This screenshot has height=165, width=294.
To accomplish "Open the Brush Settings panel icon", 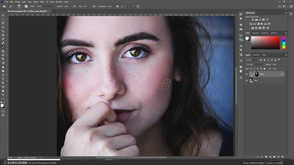I will pos(26,6).
